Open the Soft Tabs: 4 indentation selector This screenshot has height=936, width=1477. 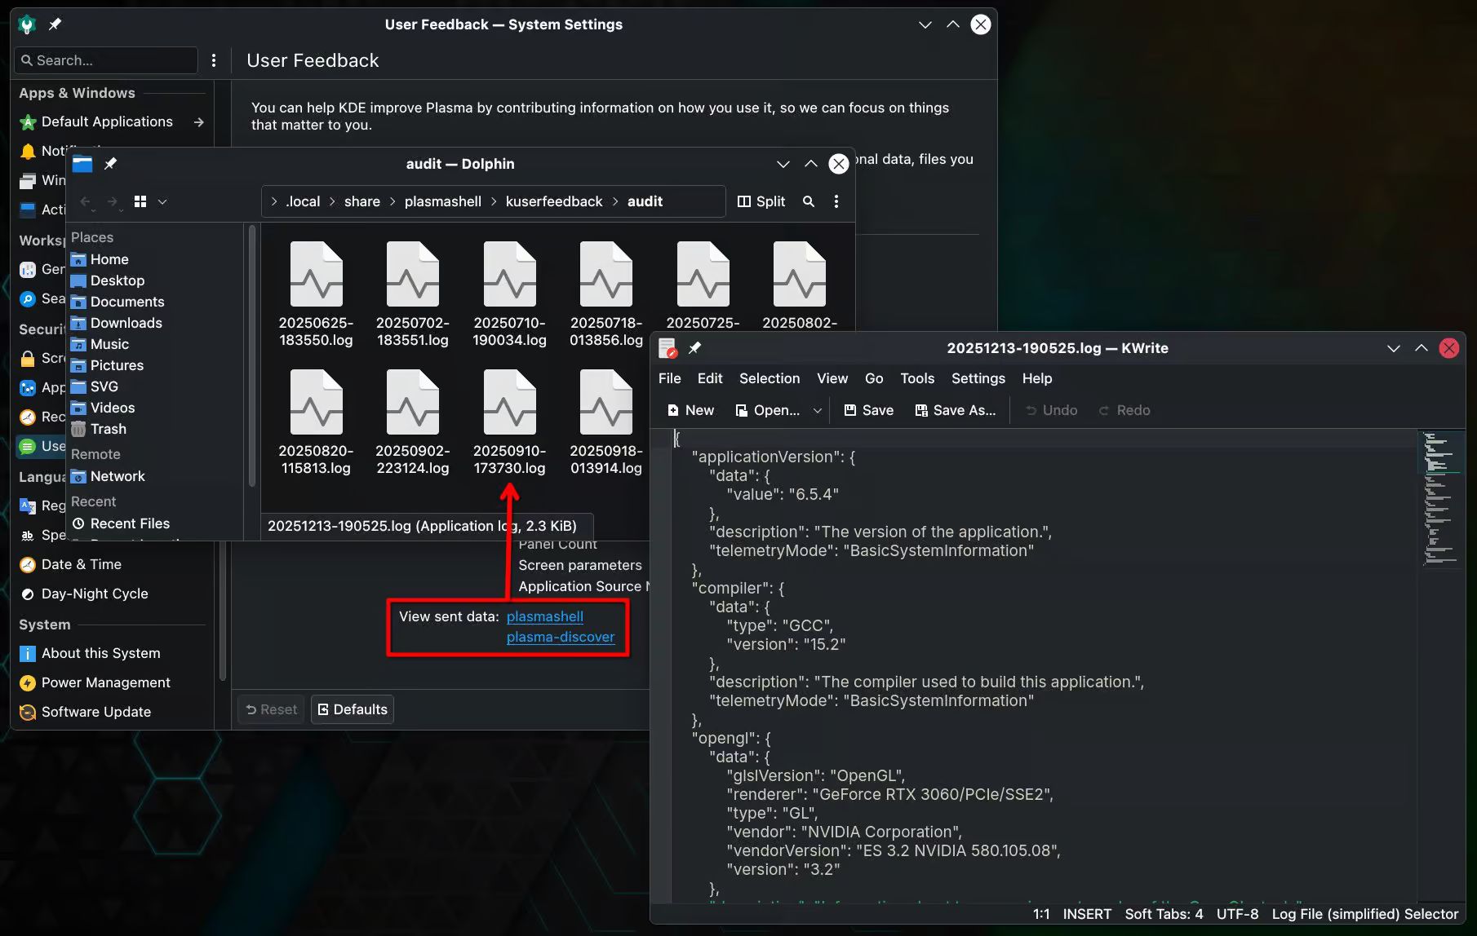[1164, 914]
